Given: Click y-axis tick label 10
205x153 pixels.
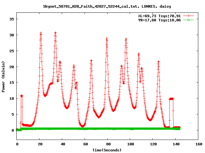Looking at the screenshot, I should (x=12, y=98).
